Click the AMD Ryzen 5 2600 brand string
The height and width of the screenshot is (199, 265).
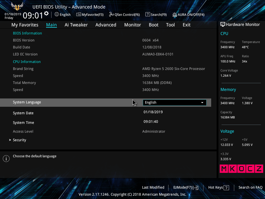pyautogui.click(x=174, y=69)
